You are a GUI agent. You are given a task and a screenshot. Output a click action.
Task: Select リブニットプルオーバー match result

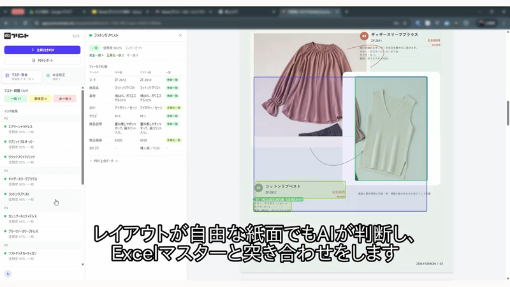click(41, 144)
